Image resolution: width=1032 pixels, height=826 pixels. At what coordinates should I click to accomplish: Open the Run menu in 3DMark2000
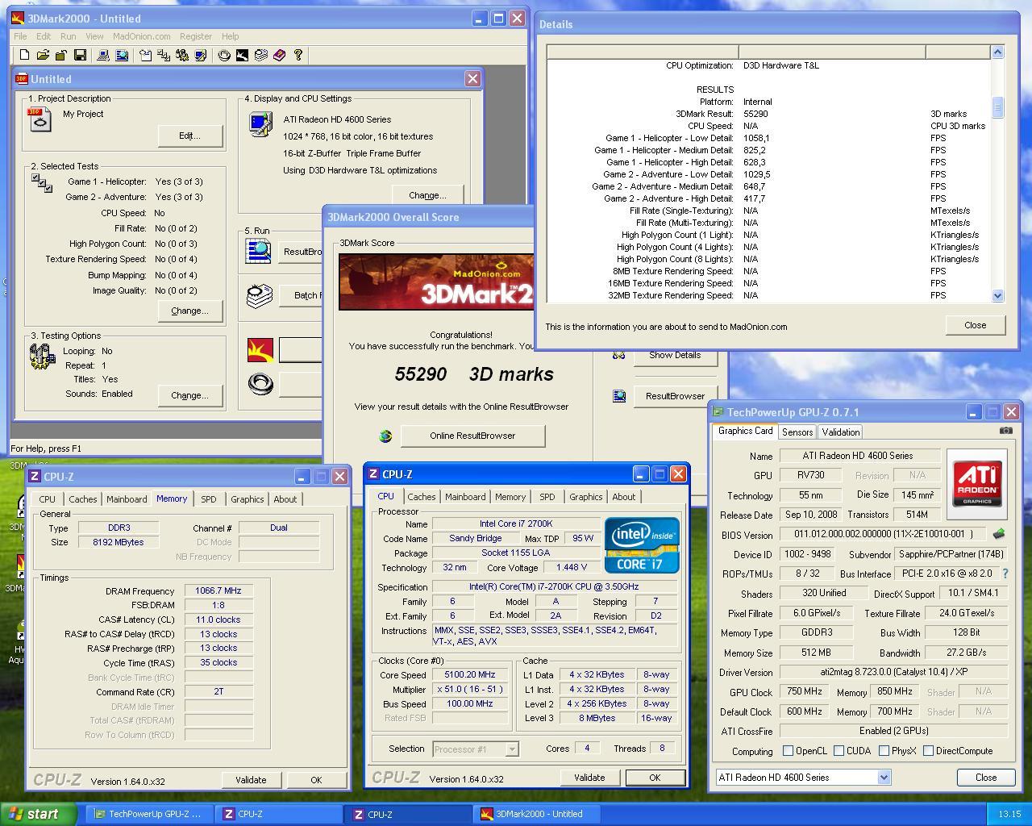pos(68,36)
